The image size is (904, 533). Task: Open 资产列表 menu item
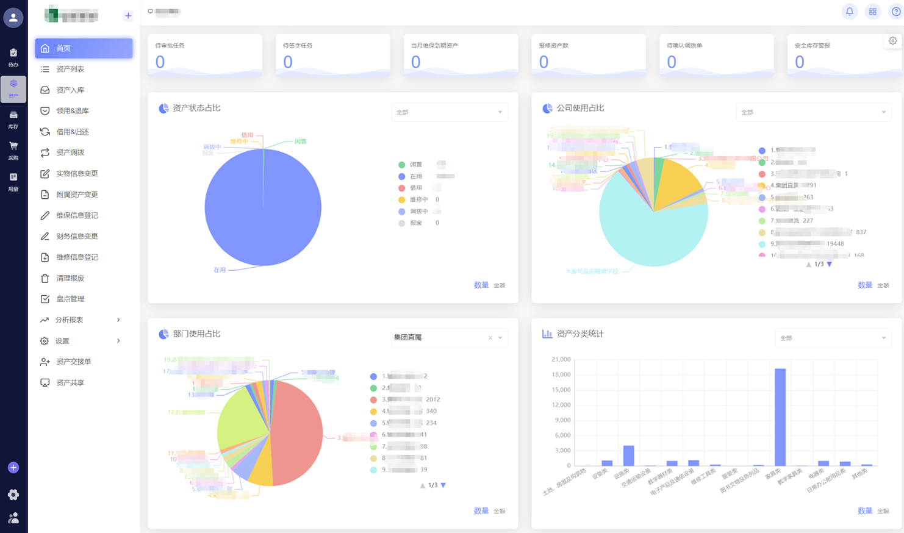point(70,70)
